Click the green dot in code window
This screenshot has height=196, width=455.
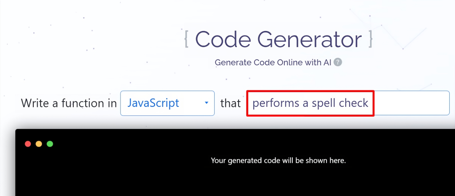tap(50, 144)
